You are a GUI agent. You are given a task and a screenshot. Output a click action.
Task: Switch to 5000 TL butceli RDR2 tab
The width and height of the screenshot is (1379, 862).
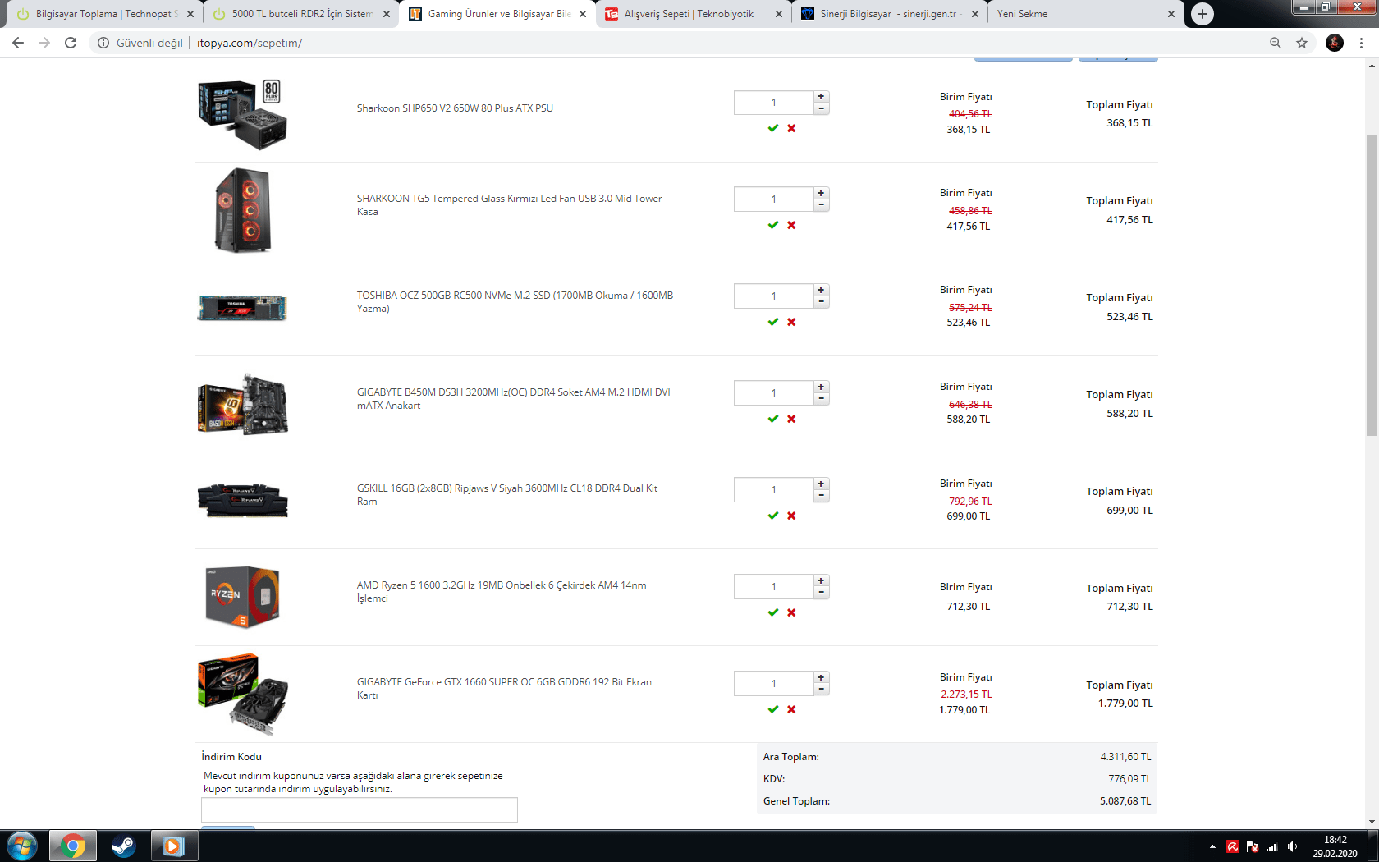pos(299,14)
